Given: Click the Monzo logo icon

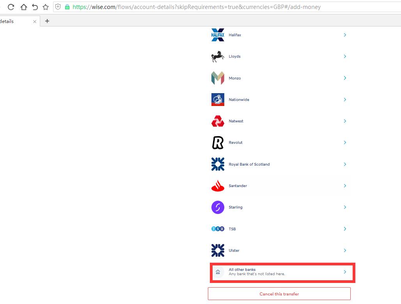Looking at the screenshot, I should 218,78.
